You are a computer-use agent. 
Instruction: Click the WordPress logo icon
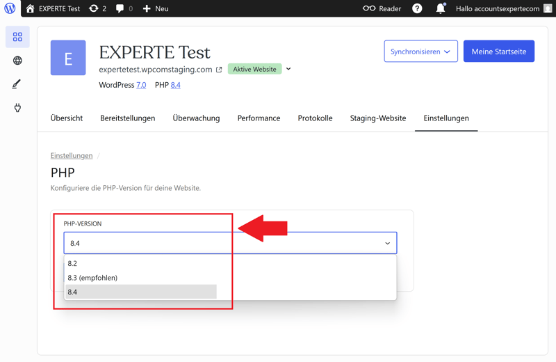click(10, 8)
